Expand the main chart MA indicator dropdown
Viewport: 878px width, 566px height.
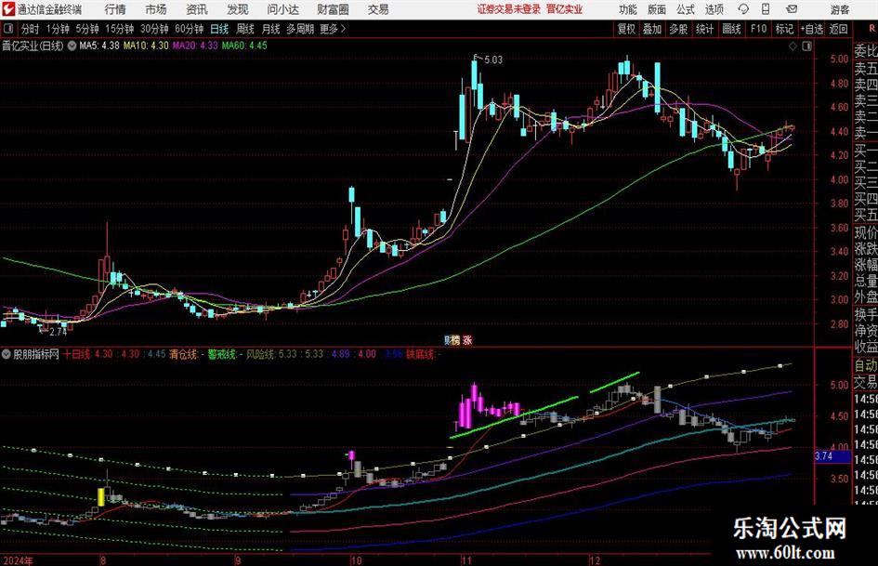coord(72,46)
